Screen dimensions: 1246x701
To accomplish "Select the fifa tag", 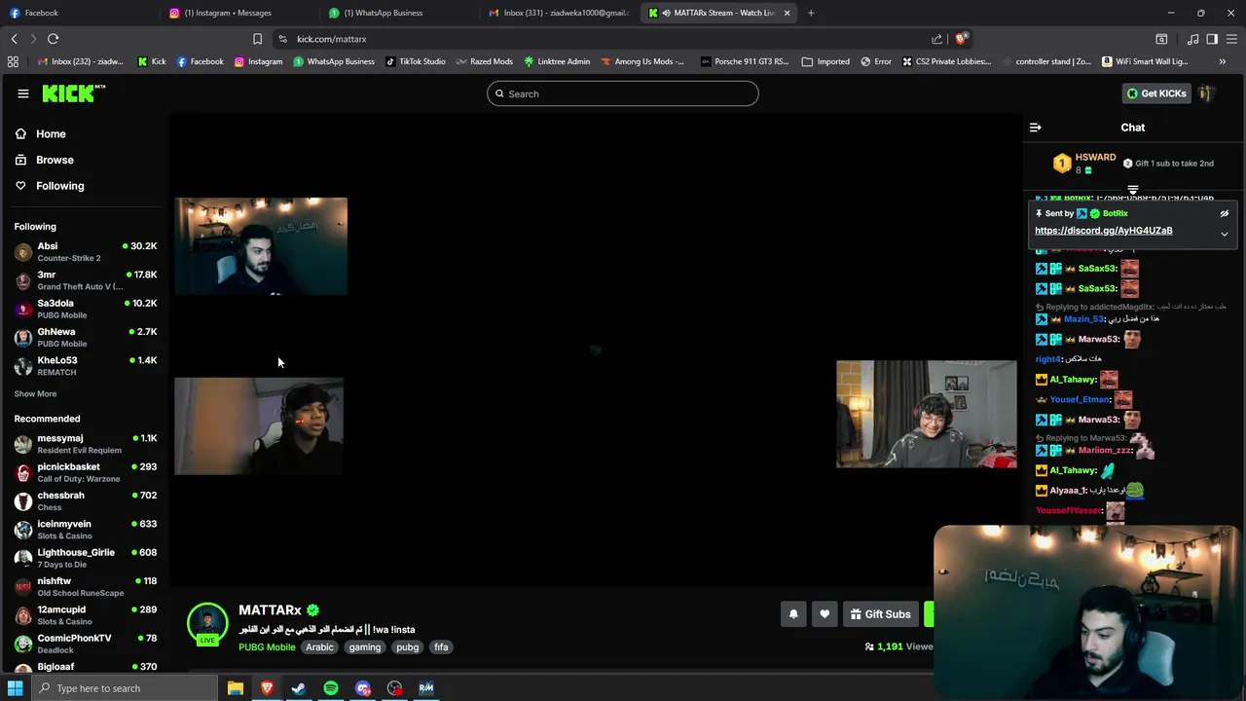I will tap(441, 647).
